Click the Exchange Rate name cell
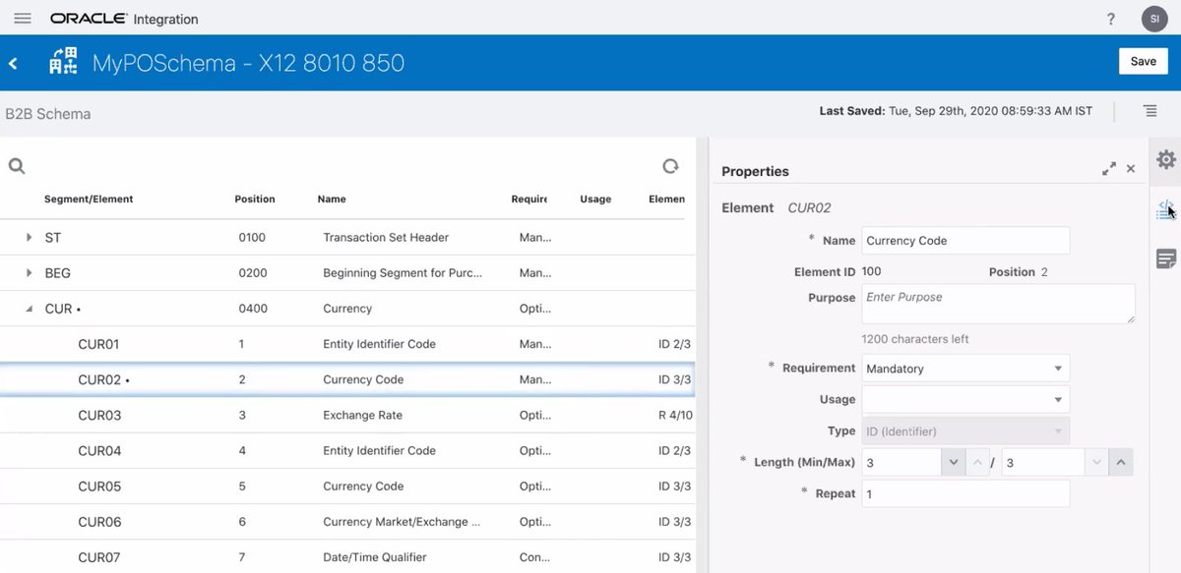 pyautogui.click(x=363, y=415)
